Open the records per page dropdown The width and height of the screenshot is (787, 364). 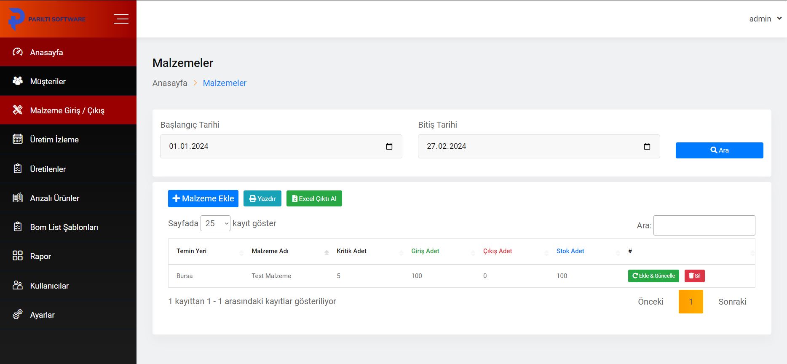[x=215, y=223]
